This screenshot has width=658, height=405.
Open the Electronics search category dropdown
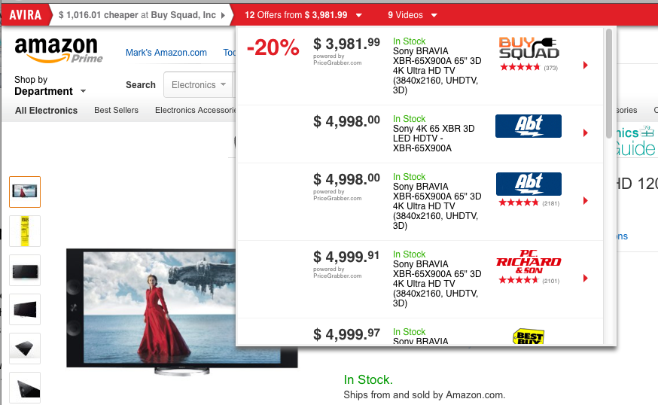click(199, 85)
